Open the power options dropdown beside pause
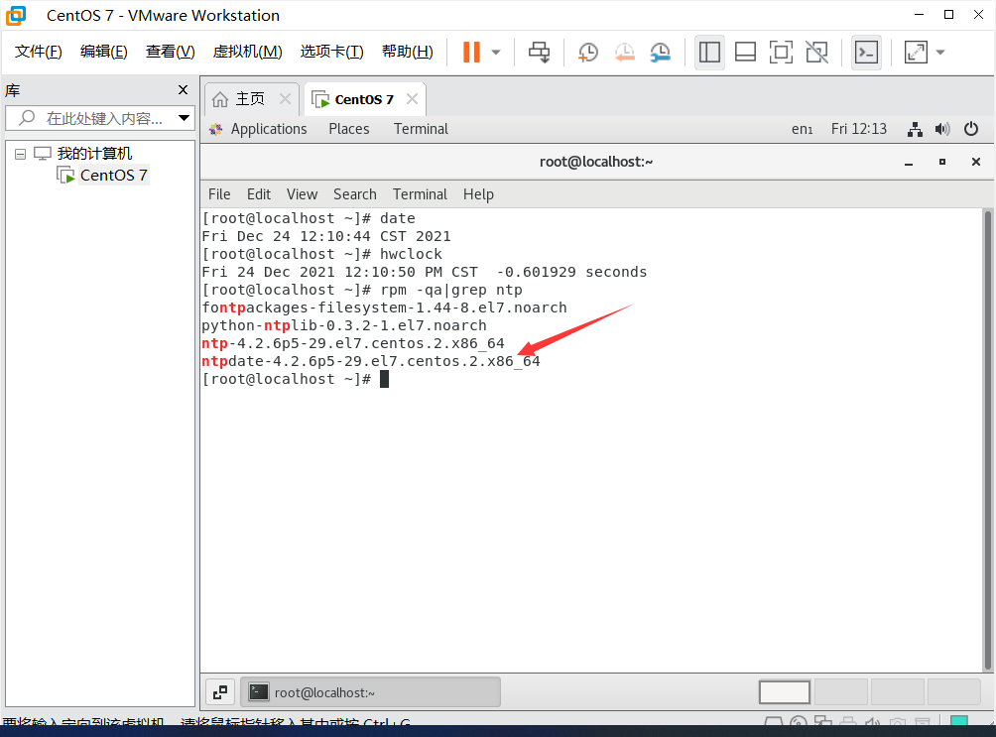 tap(496, 53)
